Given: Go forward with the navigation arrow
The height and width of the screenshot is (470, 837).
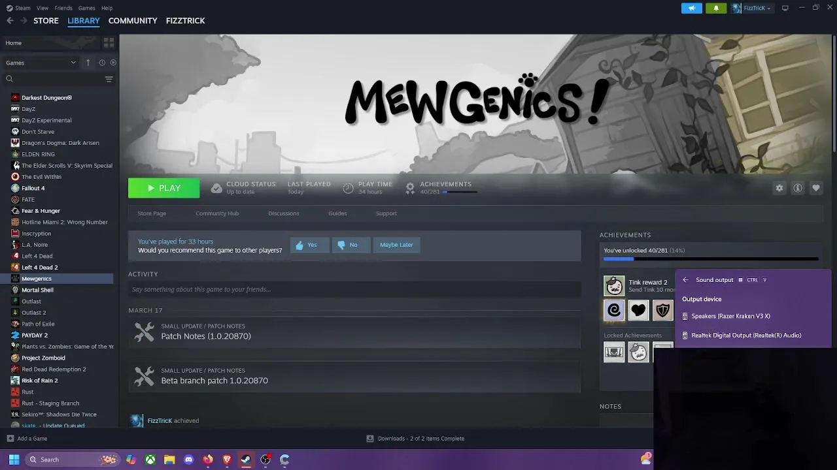Looking at the screenshot, I should click(x=24, y=21).
